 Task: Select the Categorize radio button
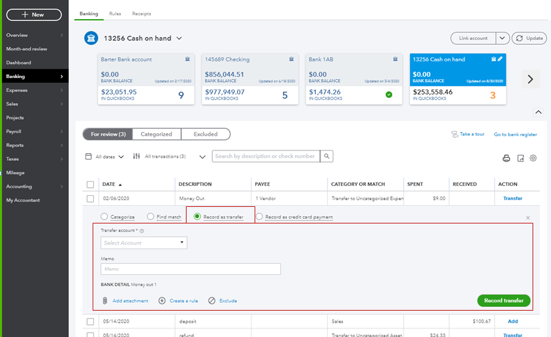click(x=104, y=217)
